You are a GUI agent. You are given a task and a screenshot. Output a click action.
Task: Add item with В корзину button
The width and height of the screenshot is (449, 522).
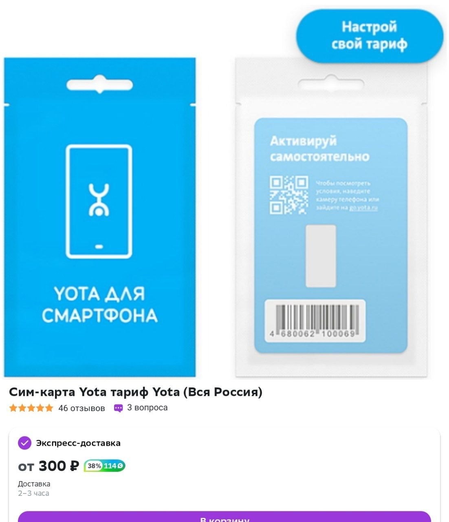[x=224, y=517]
